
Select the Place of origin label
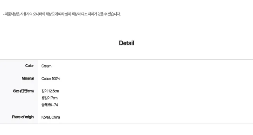point(23,117)
